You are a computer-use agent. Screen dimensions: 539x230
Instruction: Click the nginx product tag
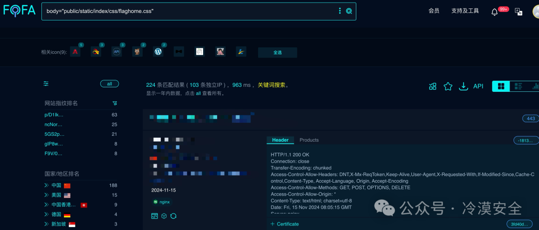point(162,202)
